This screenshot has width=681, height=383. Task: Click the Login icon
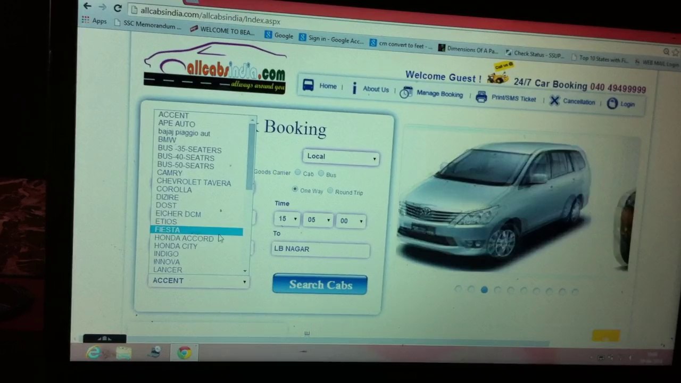(x=612, y=103)
